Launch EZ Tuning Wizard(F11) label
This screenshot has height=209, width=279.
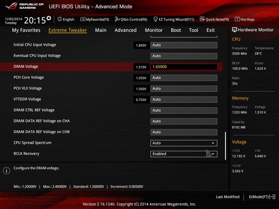point(176,19)
